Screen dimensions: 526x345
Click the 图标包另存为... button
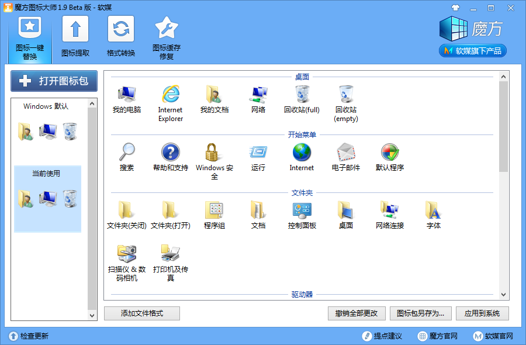click(421, 313)
